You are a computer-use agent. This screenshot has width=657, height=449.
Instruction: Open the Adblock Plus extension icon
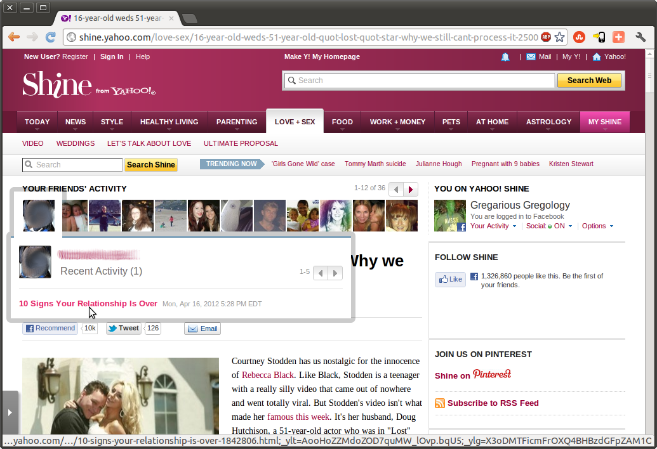pos(545,37)
